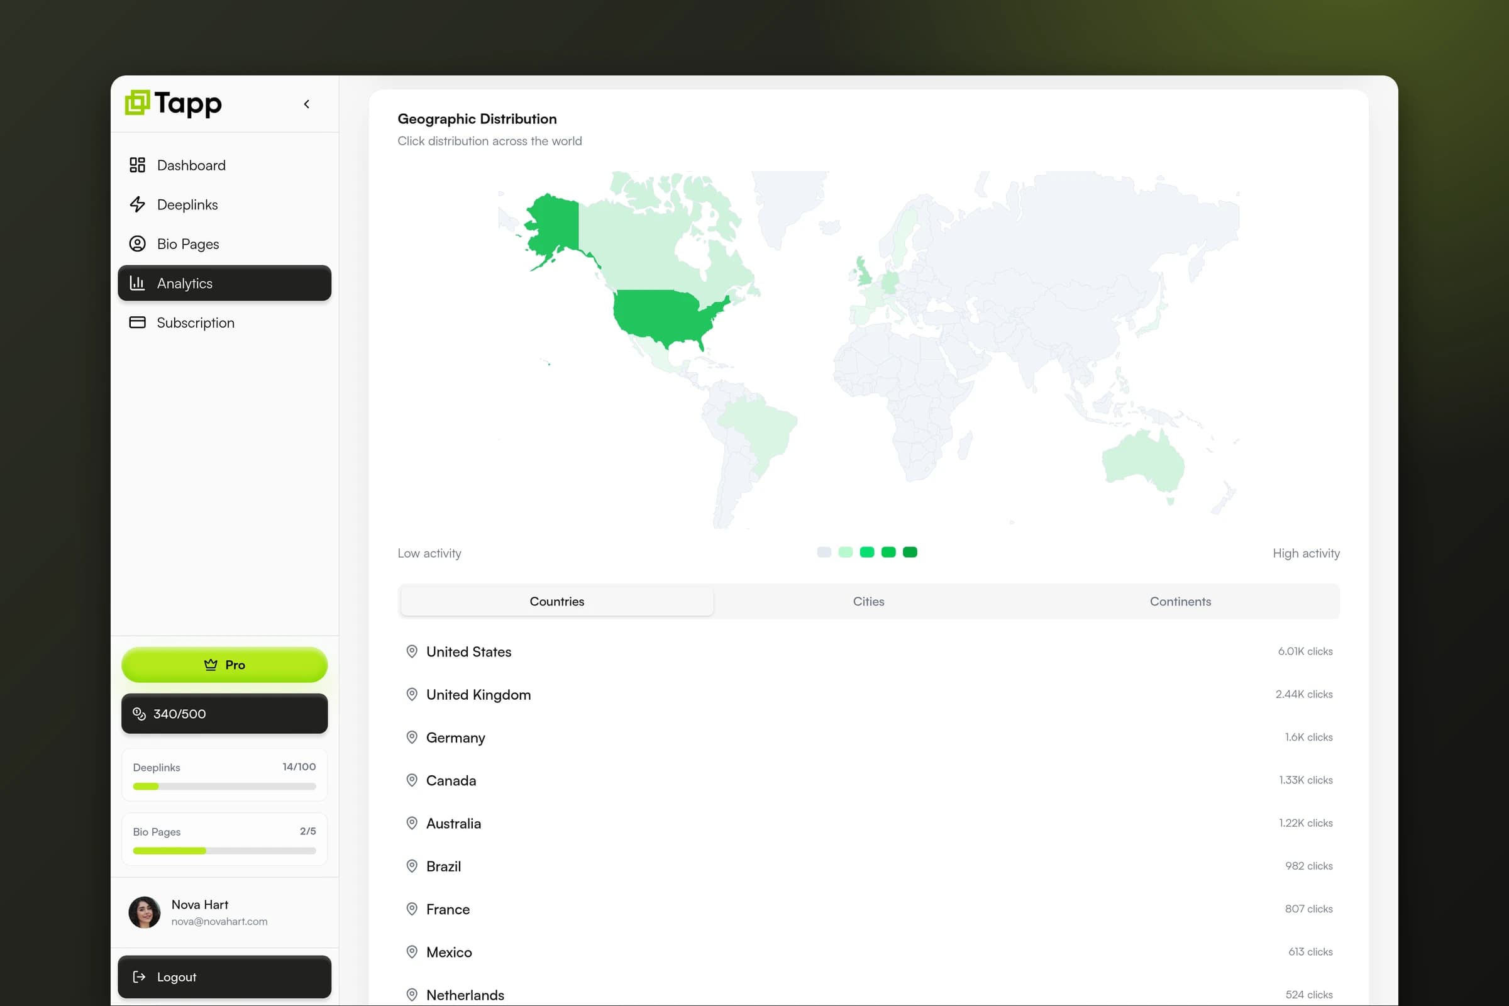The width and height of the screenshot is (1509, 1006).
Task: Click the lowest activity gray legend swatch
Action: pos(824,552)
